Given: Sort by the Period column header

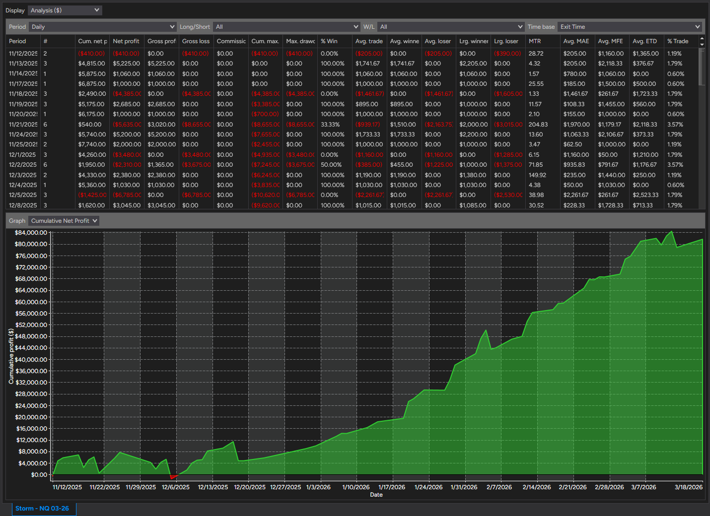Looking at the screenshot, I should (x=23, y=41).
